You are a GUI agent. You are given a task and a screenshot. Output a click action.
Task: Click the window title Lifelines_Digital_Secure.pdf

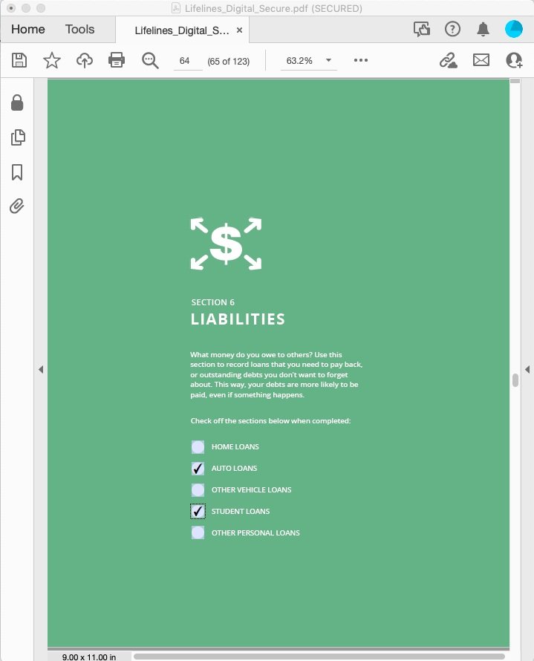point(273,8)
